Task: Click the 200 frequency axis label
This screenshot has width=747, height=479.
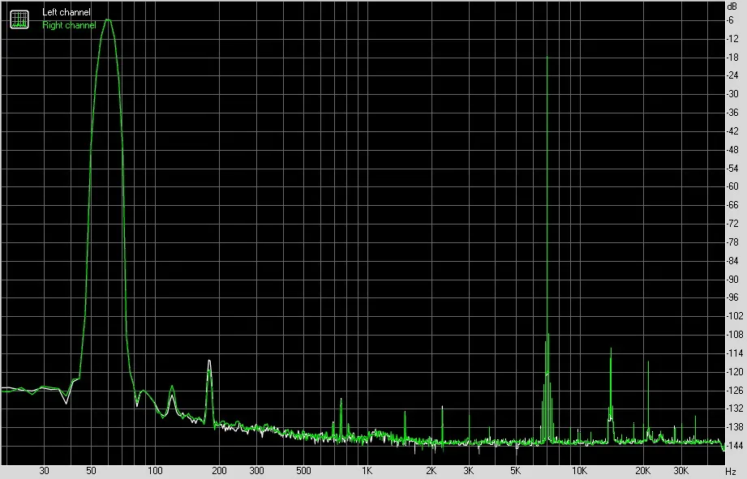Action: [x=219, y=471]
